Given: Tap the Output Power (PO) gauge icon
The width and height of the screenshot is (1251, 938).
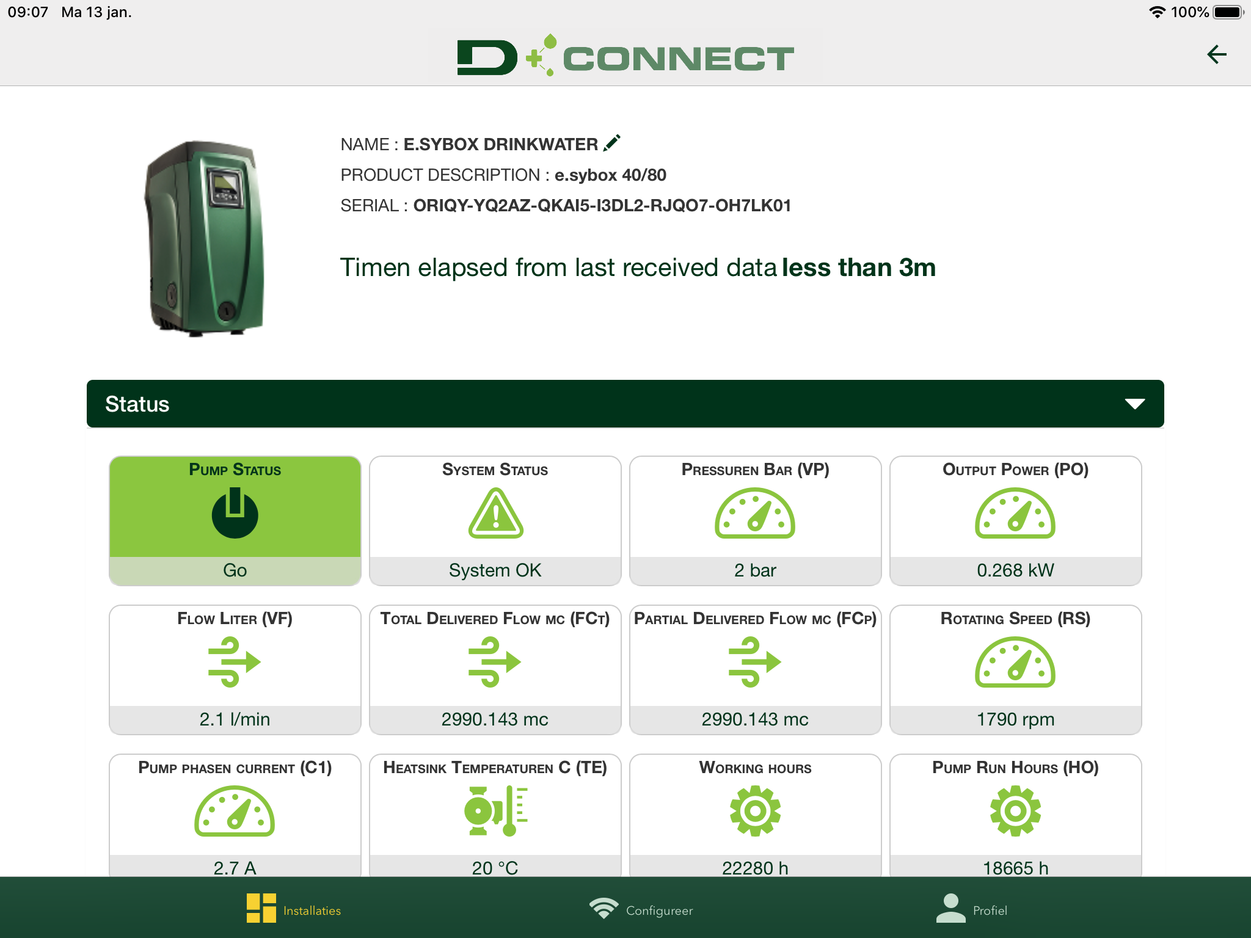Looking at the screenshot, I should [x=1015, y=513].
